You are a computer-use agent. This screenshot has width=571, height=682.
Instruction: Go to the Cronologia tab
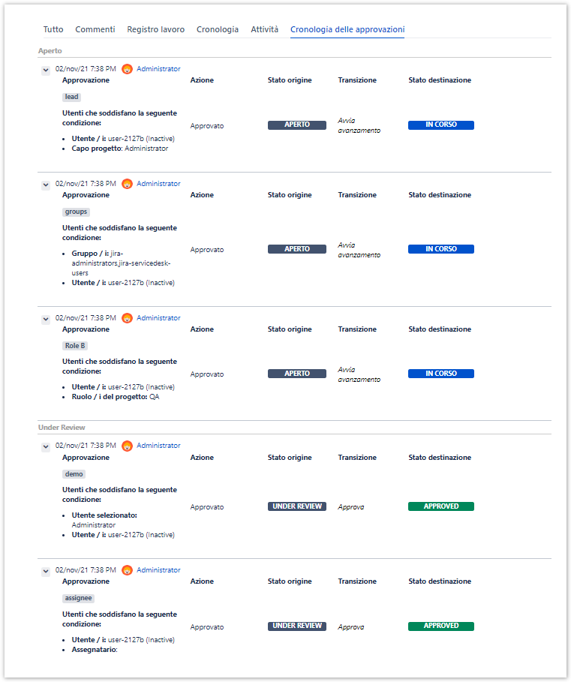click(x=218, y=29)
